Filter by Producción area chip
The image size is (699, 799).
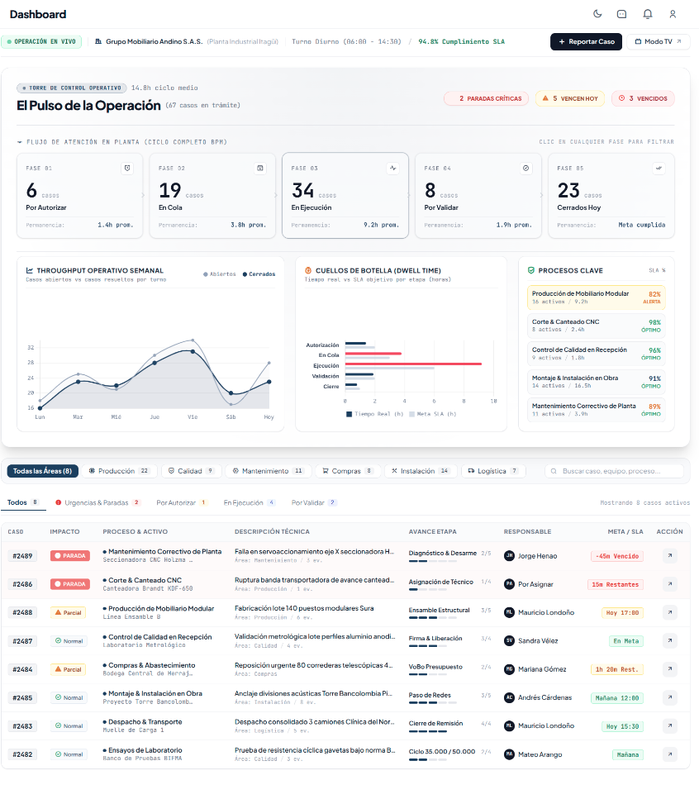pos(120,471)
